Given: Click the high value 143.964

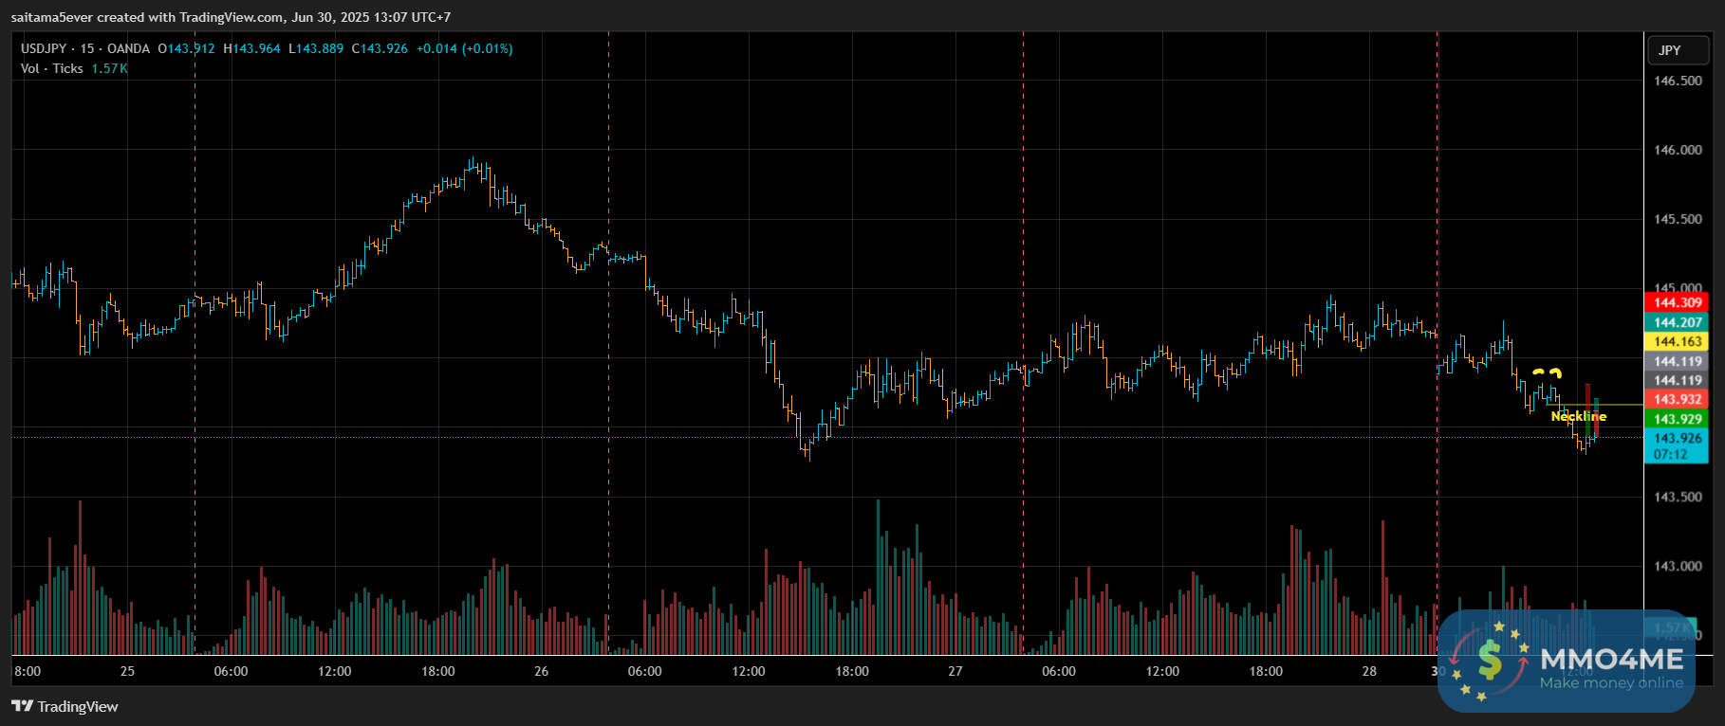Looking at the screenshot, I should click(256, 48).
